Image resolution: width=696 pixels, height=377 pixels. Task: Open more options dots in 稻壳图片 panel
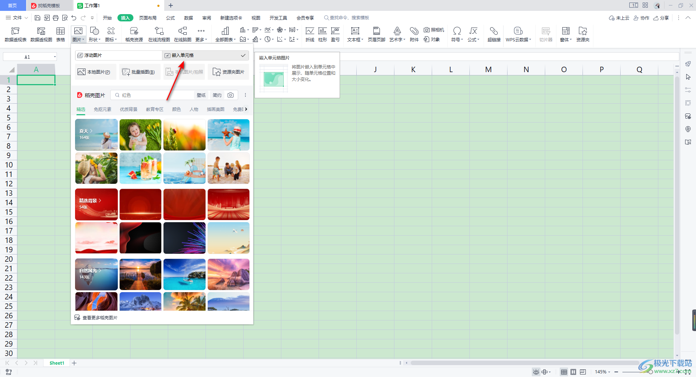(245, 95)
